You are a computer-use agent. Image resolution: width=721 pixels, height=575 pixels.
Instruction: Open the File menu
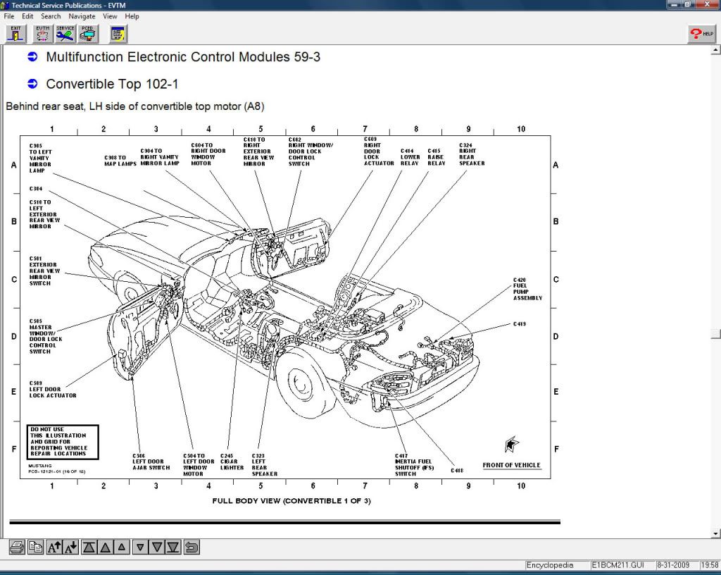[8, 16]
